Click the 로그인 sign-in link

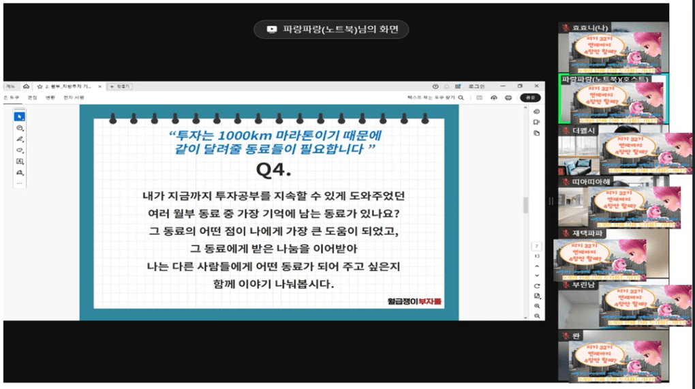tap(476, 87)
